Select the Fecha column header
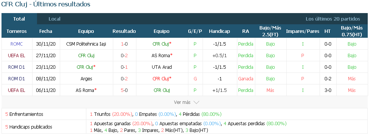370x136 pixels. click(x=46, y=31)
